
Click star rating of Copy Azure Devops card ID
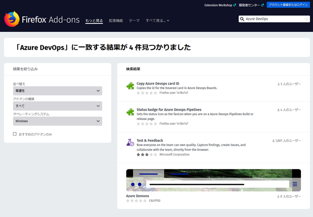147,93
